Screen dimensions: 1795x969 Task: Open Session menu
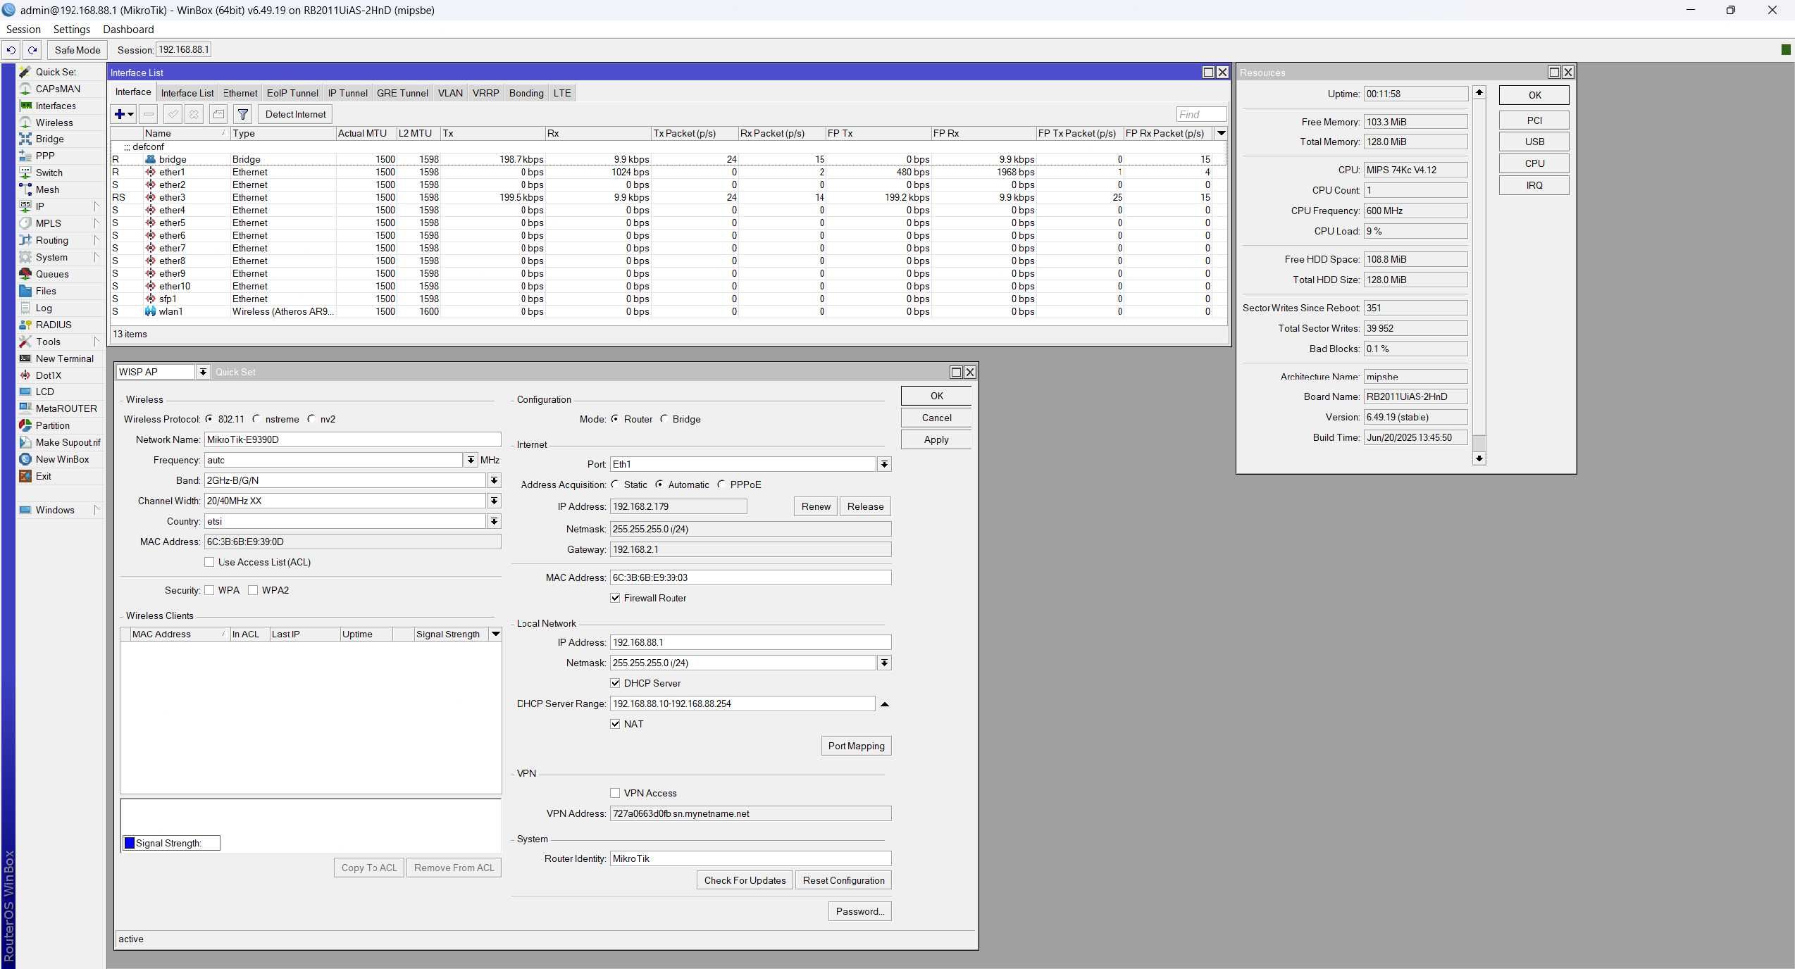(23, 30)
